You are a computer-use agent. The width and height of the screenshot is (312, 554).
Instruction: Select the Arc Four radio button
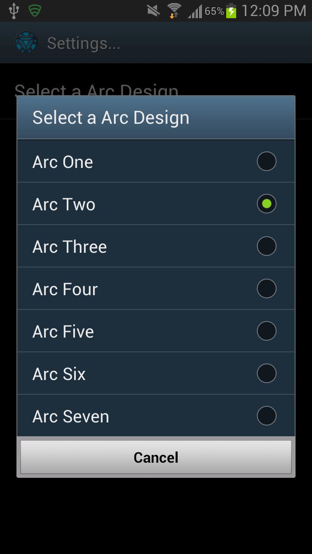click(266, 289)
